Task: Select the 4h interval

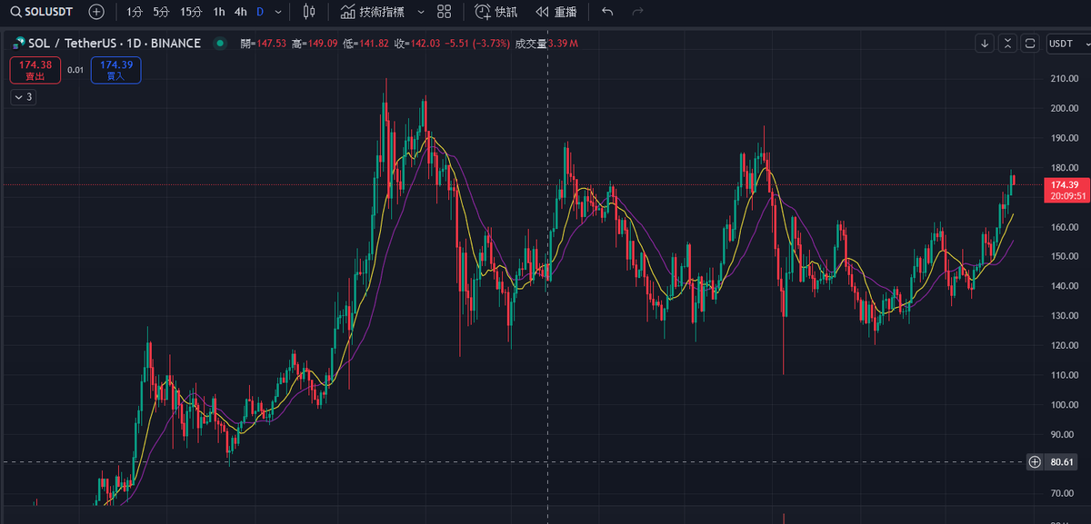Action: tap(241, 12)
